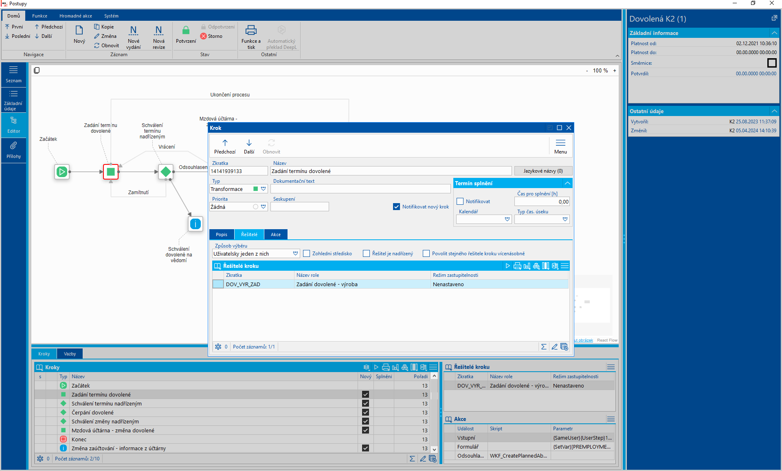Open the Způsob výběru dropdown
782x471 pixels.
point(295,254)
